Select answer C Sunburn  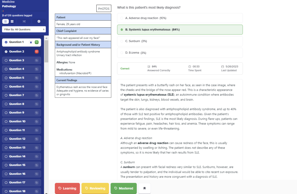(x=180, y=42)
